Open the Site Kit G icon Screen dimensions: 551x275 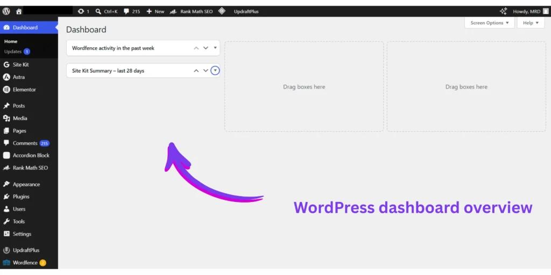(x=6, y=64)
